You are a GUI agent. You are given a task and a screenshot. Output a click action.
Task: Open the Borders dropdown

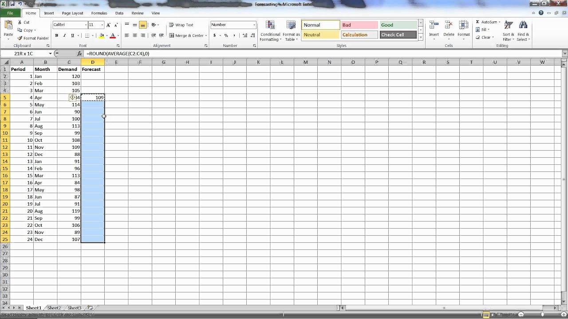pos(92,35)
